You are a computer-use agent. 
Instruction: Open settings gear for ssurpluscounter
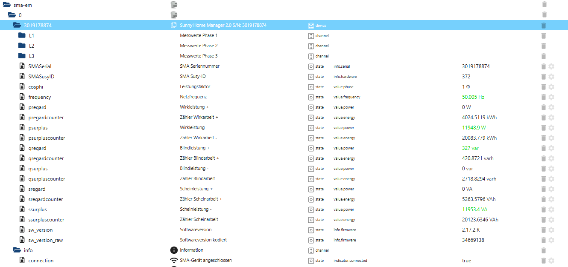pos(551,220)
